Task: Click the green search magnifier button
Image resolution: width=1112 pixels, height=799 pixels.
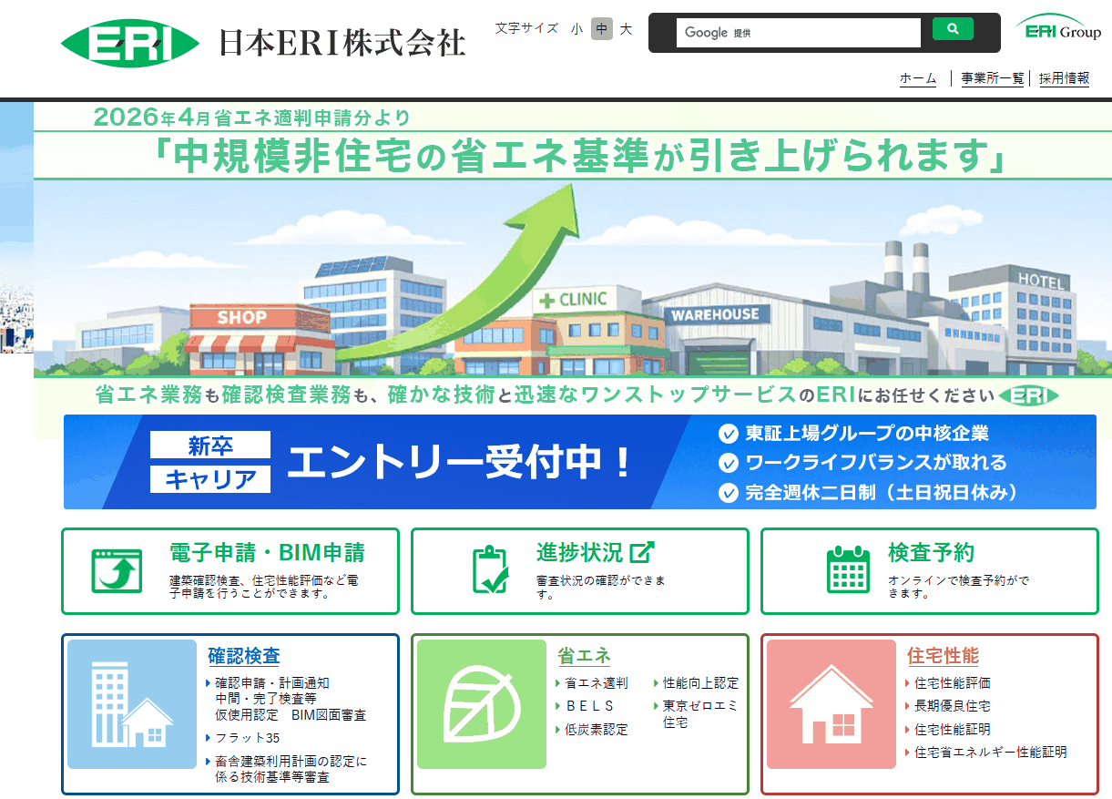Action: [953, 29]
